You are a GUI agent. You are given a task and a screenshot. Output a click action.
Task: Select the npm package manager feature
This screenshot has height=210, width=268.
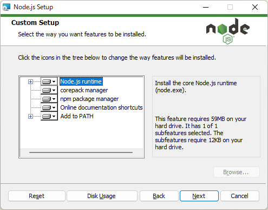[89, 99]
